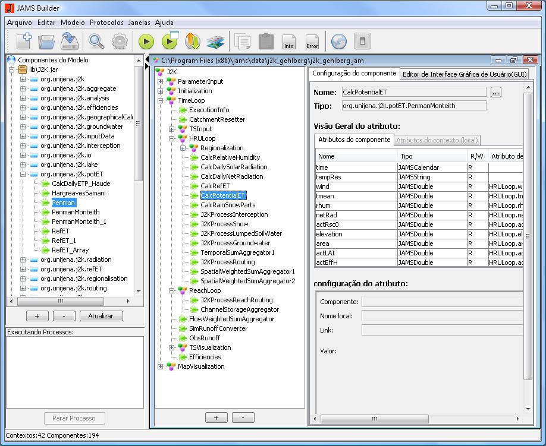Click the magnifying glass search icon
The image size is (546, 446).
(96, 41)
